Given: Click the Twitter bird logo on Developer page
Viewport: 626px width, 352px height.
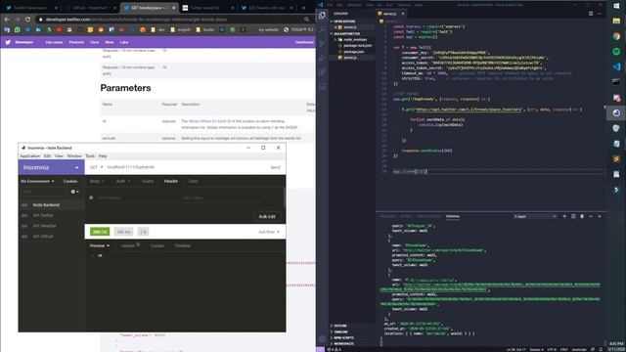Looking at the screenshot, I should click(8, 42).
